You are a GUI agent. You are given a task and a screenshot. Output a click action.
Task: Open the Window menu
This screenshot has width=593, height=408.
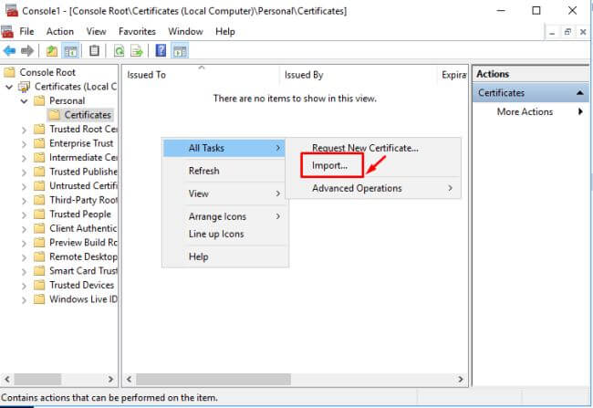(185, 31)
